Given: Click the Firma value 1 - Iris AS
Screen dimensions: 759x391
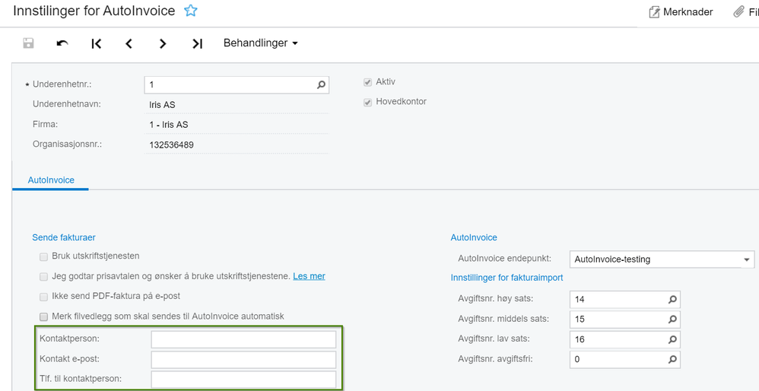Looking at the screenshot, I should pos(169,124).
